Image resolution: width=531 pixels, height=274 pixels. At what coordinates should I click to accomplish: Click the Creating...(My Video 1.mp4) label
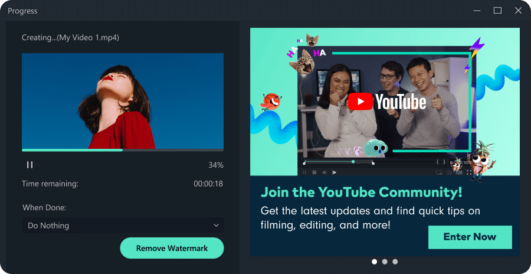coord(70,38)
